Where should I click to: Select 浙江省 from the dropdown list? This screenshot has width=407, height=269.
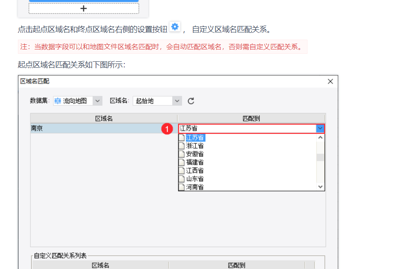pyautogui.click(x=195, y=146)
